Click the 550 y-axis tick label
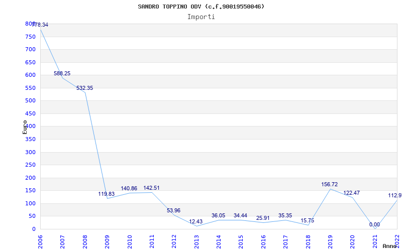The width and height of the screenshot is (402, 251). [30, 88]
